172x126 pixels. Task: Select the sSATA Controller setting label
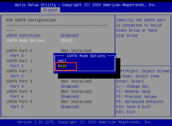click(23, 35)
